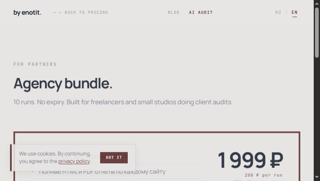This screenshot has height=181, width=320.
Task: Click the 'by enotit.' logo
Action: point(27,13)
